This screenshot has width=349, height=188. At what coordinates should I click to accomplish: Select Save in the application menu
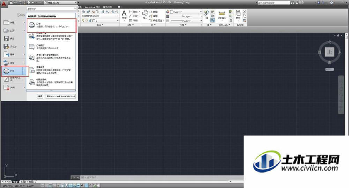click(13, 38)
